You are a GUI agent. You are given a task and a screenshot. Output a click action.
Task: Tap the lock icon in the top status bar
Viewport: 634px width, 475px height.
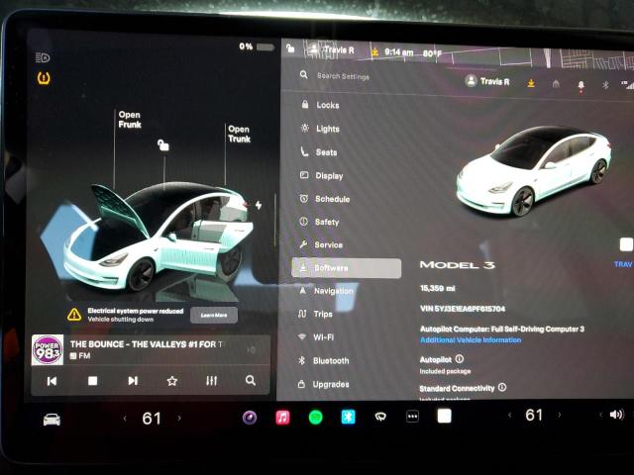[x=290, y=48]
